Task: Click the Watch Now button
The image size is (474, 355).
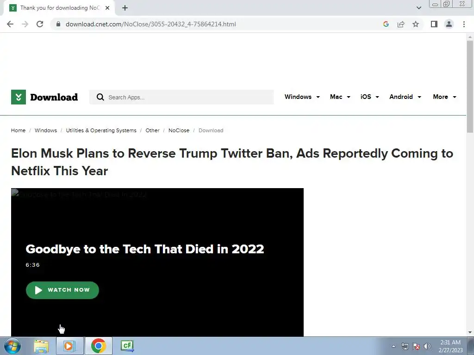Action: point(62,290)
